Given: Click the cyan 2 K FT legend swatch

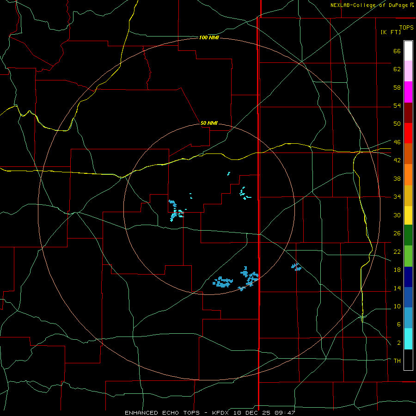Looking at the screenshot, I should (x=408, y=339).
